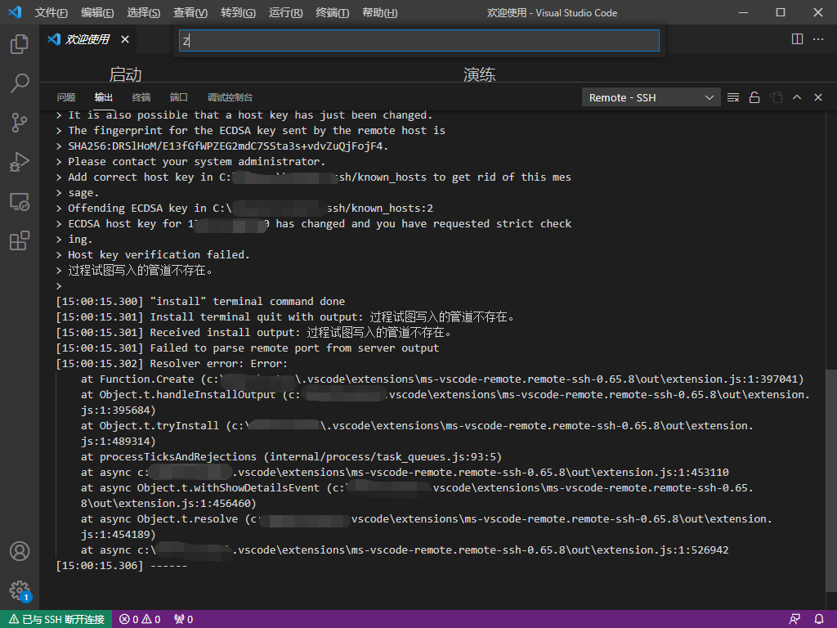The width and height of the screenshot is (837, 628).
Task: Click the SHA256 fingerprint line
Action: pos(228,146)
